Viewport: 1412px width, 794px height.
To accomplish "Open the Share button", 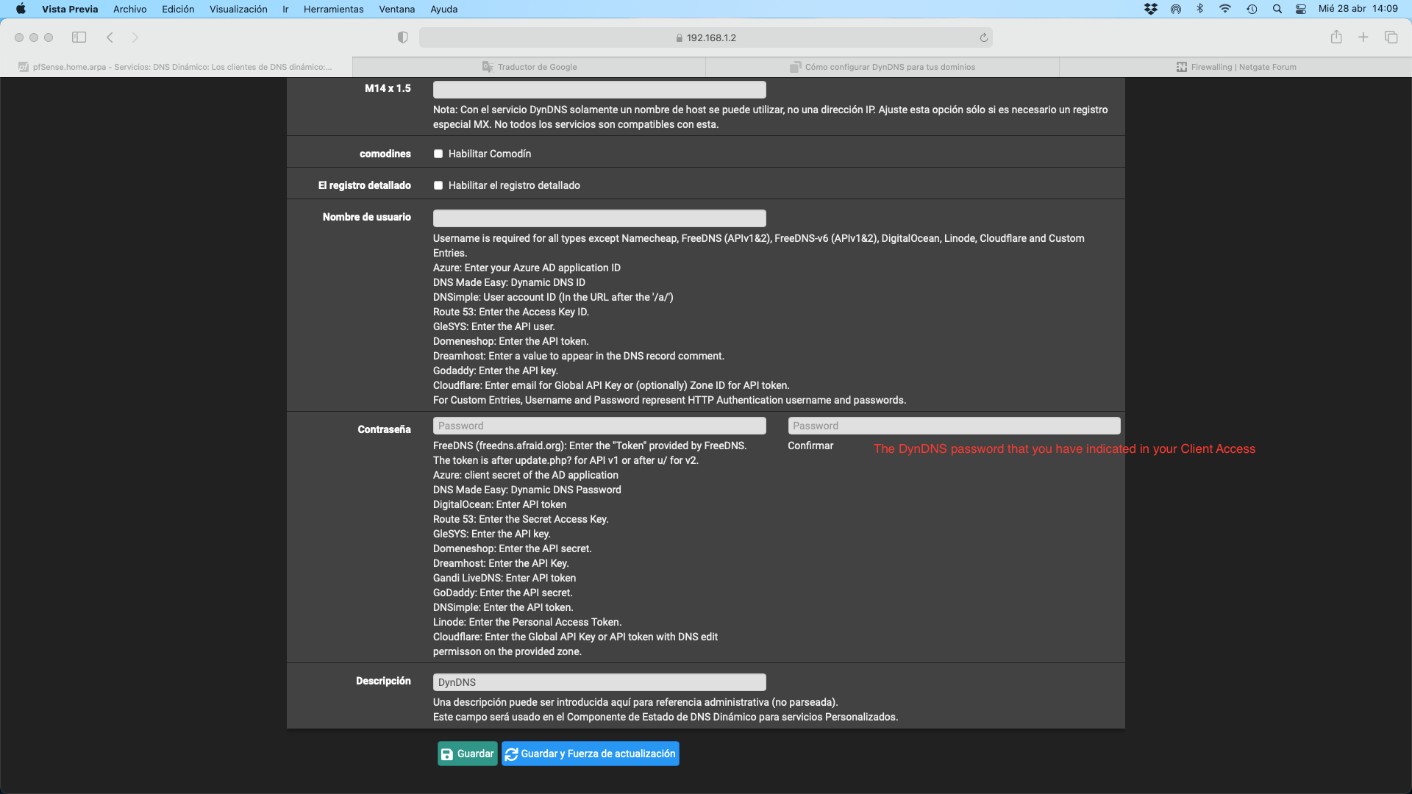I will point(1336,37).
